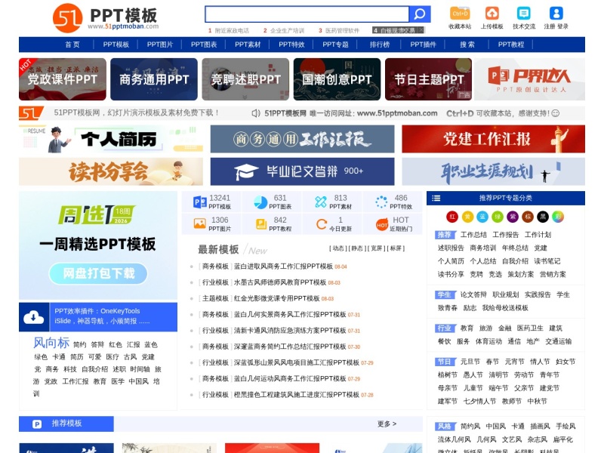
Task: Open the PPT特效 icon with 486
Action: coord(381,202)
